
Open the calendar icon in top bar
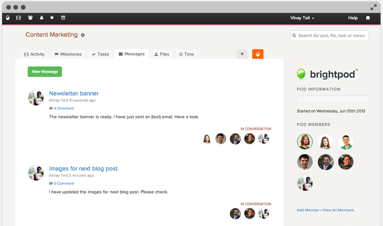point(63,18)
